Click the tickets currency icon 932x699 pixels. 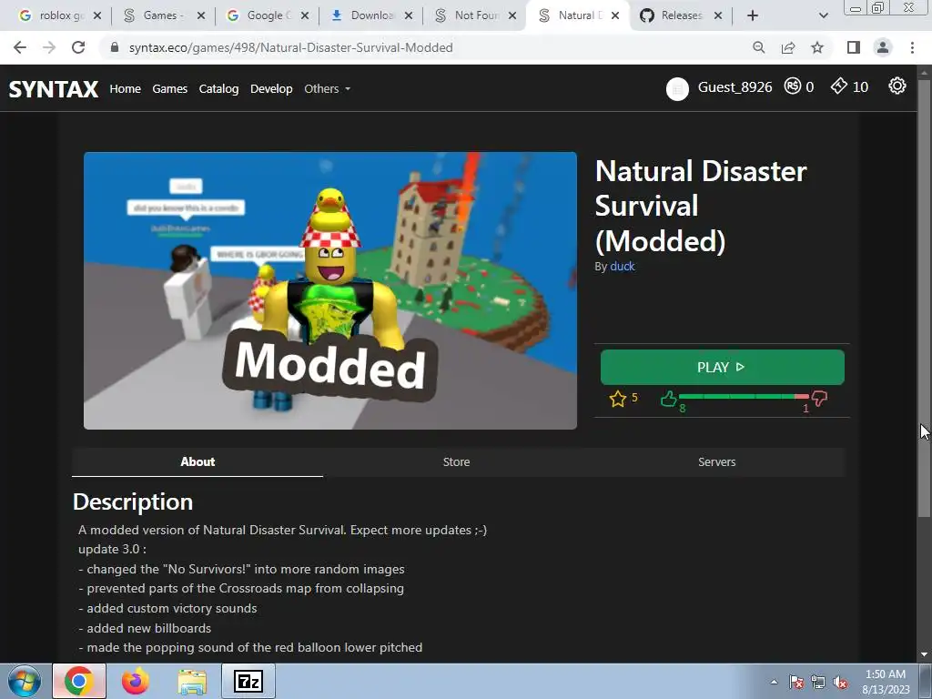(838, 86)
